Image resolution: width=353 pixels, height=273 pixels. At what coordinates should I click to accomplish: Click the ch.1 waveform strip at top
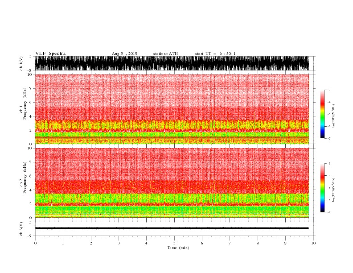(x=172, y=63)
